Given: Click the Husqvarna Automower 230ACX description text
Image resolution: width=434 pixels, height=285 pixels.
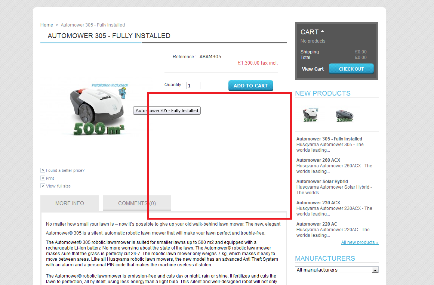Looking at the screenshot, I should coord(334,211).
